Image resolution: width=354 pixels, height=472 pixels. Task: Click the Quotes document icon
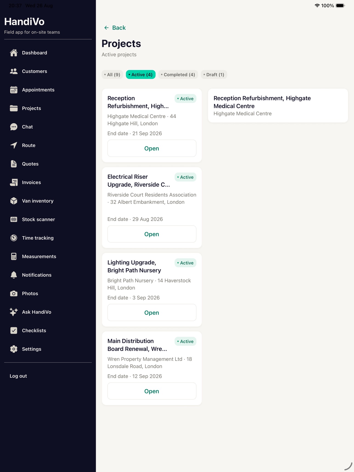pyautogui.click(x=14, y=164)
